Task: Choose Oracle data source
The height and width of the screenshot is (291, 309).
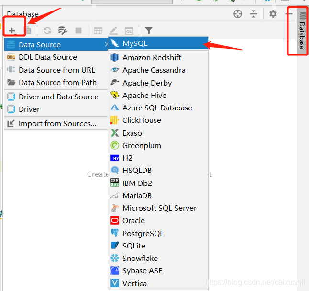Action: point(158,220)
